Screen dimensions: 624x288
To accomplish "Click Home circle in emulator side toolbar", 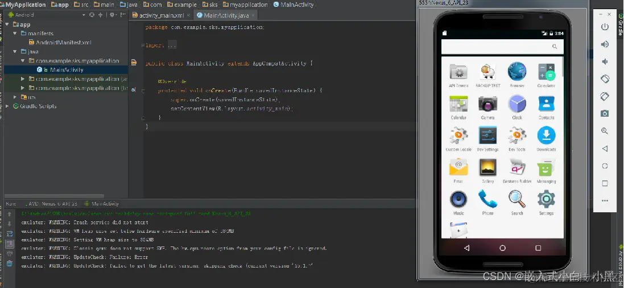I will 605,166.
